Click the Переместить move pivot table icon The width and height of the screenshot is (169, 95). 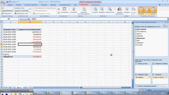click(110, 9)
